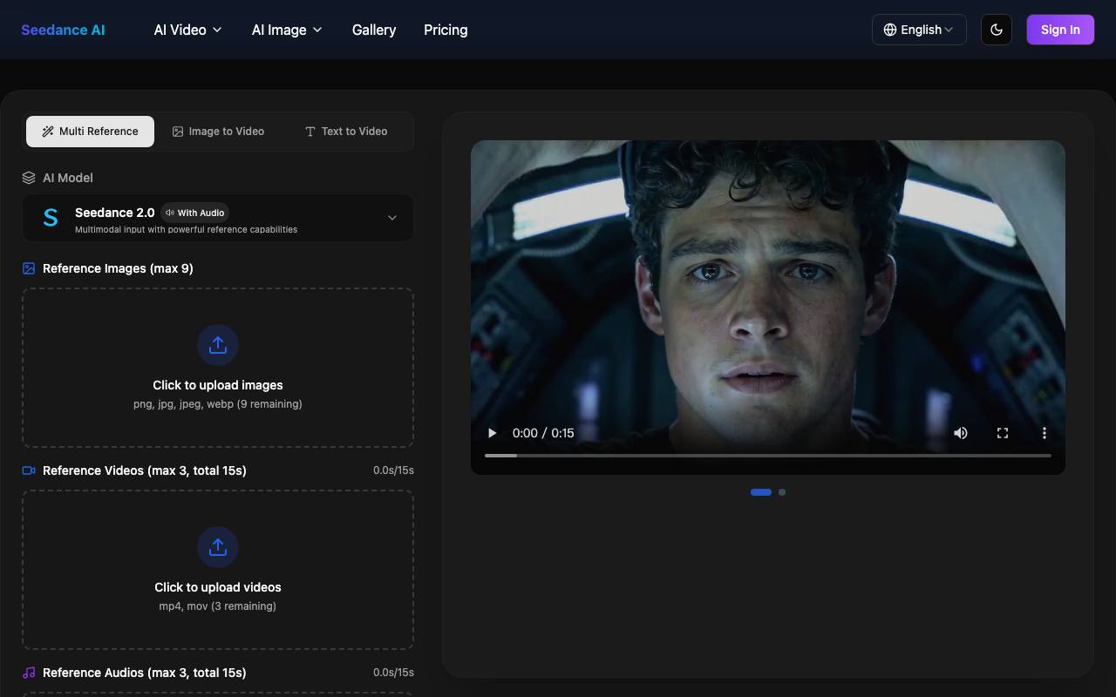This screenshot has width=1116, height=697.
Task: Open the AI Video menu
Action: pyautogui.click(x=187, y=30)
